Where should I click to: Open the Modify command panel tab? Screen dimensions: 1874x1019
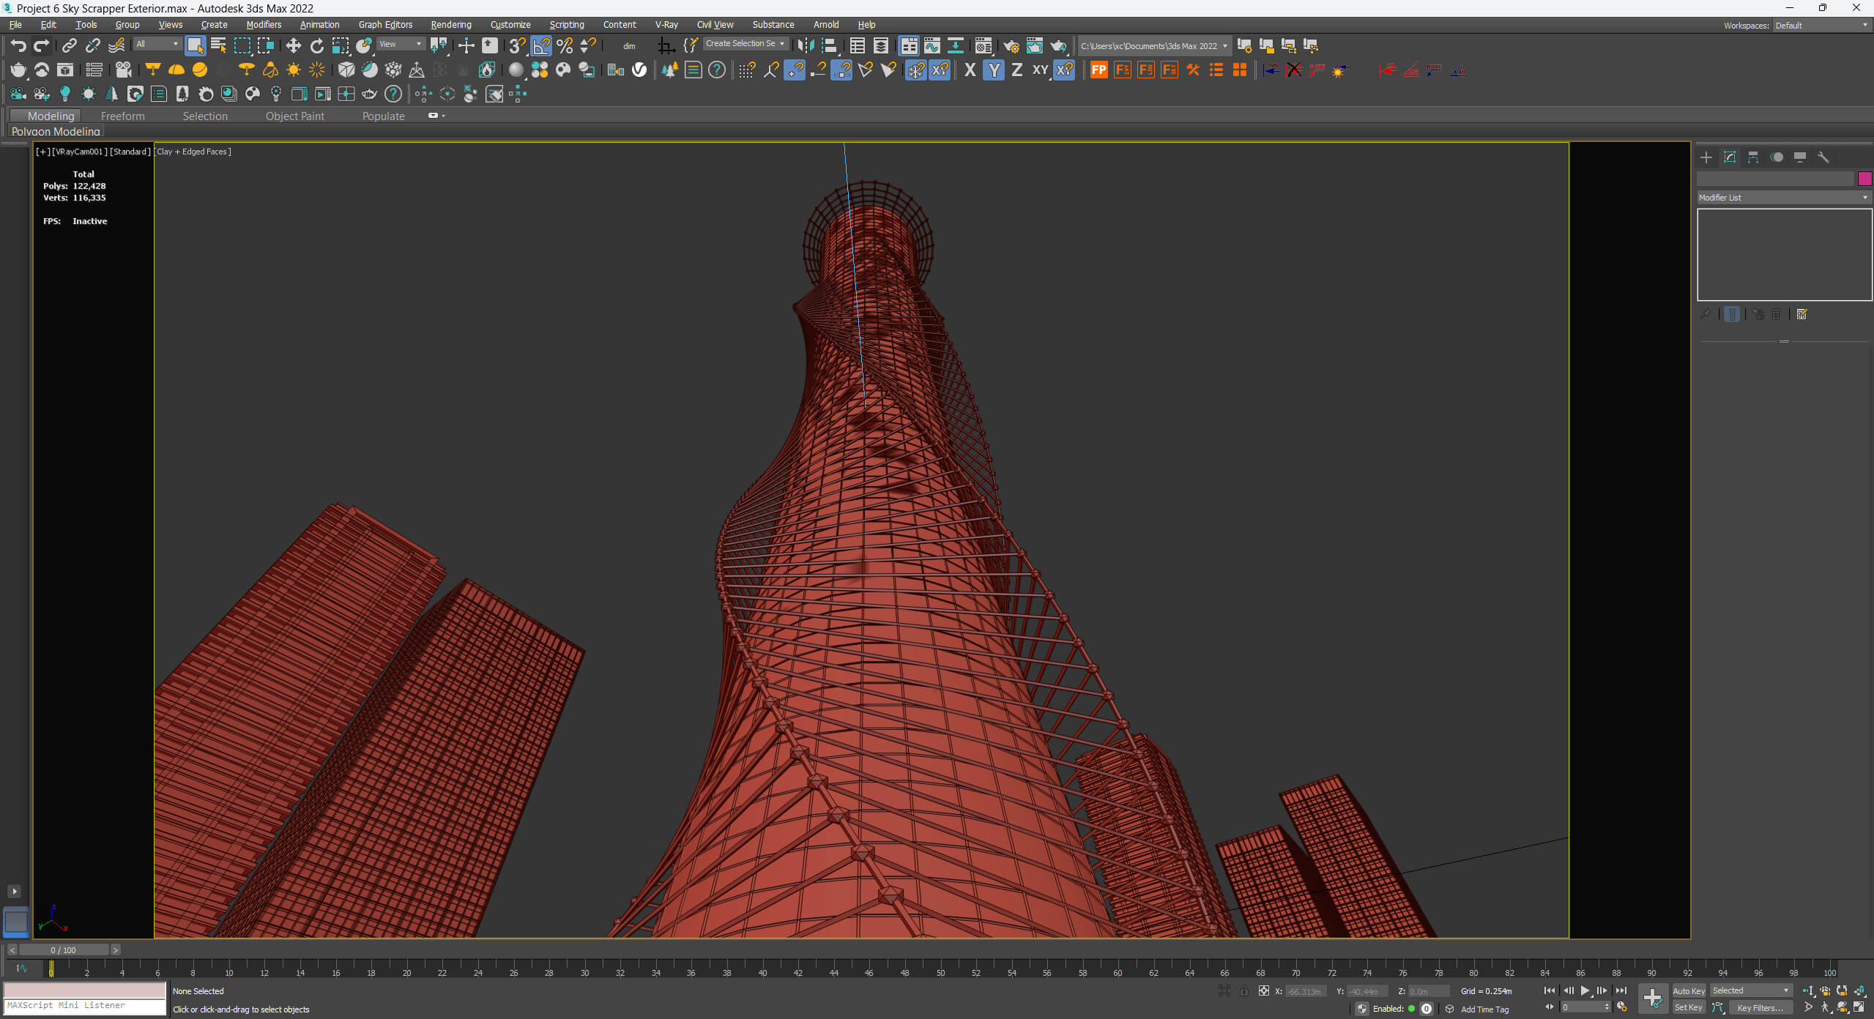(1730, 157)
